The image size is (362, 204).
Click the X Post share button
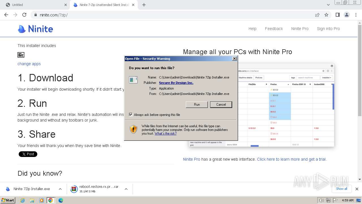(28, 154)
